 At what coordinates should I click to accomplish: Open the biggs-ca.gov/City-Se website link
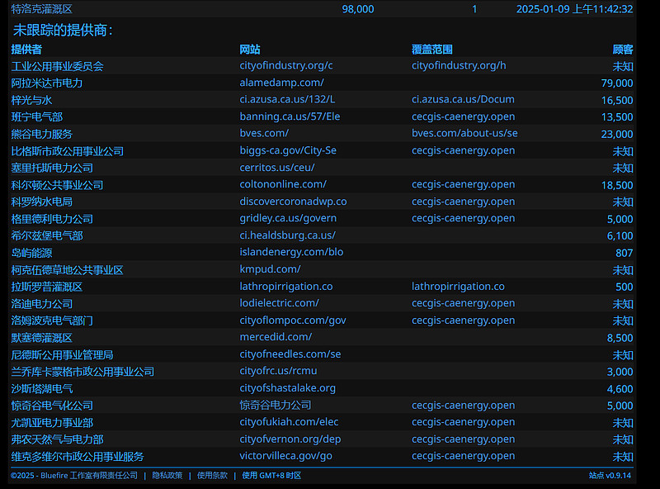(x=288, y=150)
